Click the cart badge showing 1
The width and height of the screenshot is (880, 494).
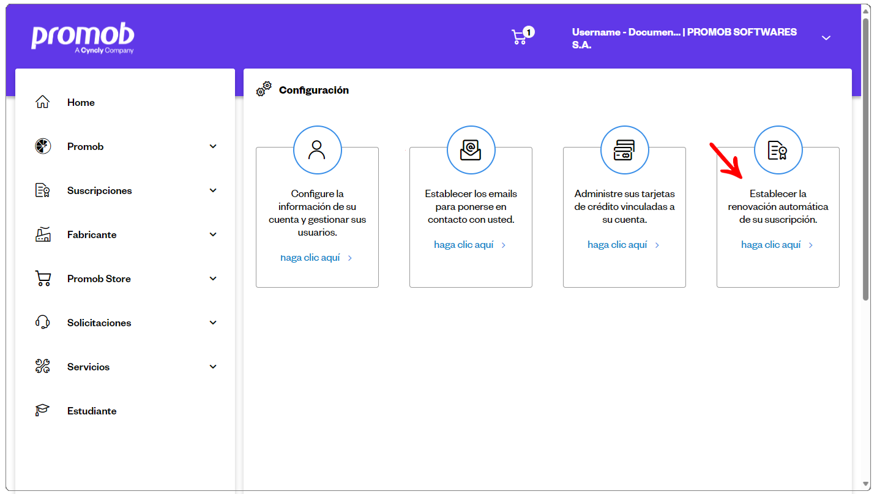pyautogui.click(x=529, y=32)
